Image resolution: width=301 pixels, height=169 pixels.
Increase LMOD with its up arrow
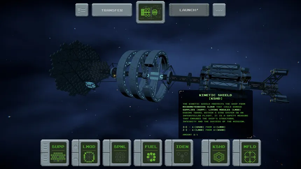(x=76, y=147)
